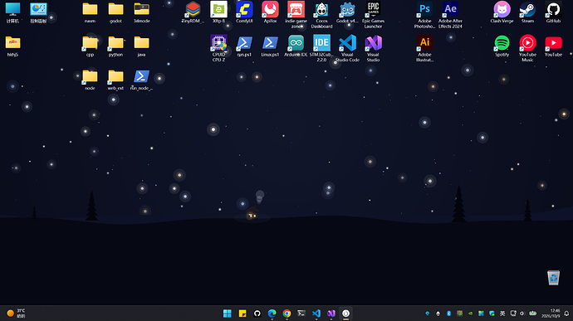Click the Epic Games Launcher icon
The image size is (573, 321).
point(373,15)
